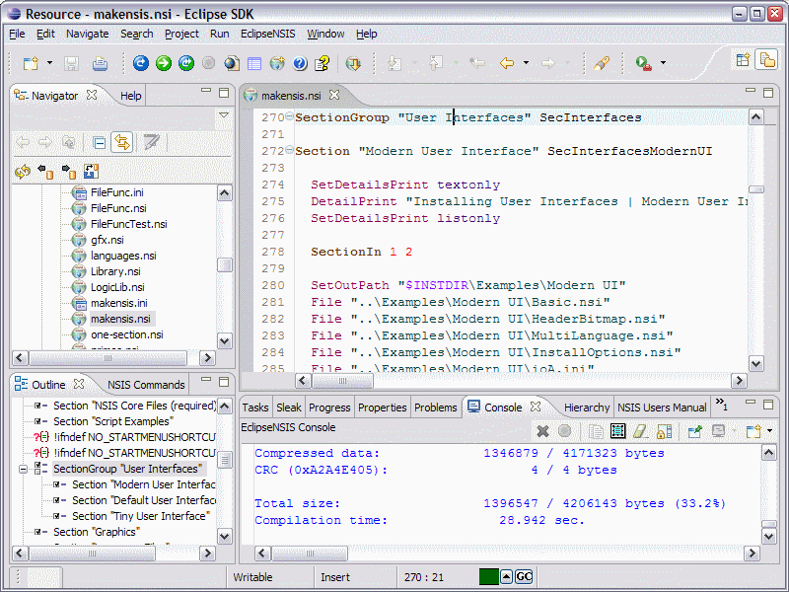Click the Open Perspective icon
Image resolution: width=789 pixels, height=592 pixels.
743,60
